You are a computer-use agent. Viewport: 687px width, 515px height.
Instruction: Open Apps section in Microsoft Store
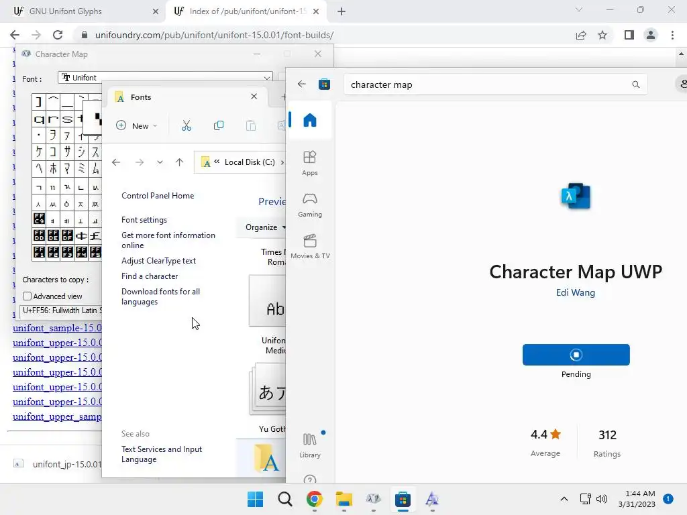pyautogui.click(x=310, y=163)
